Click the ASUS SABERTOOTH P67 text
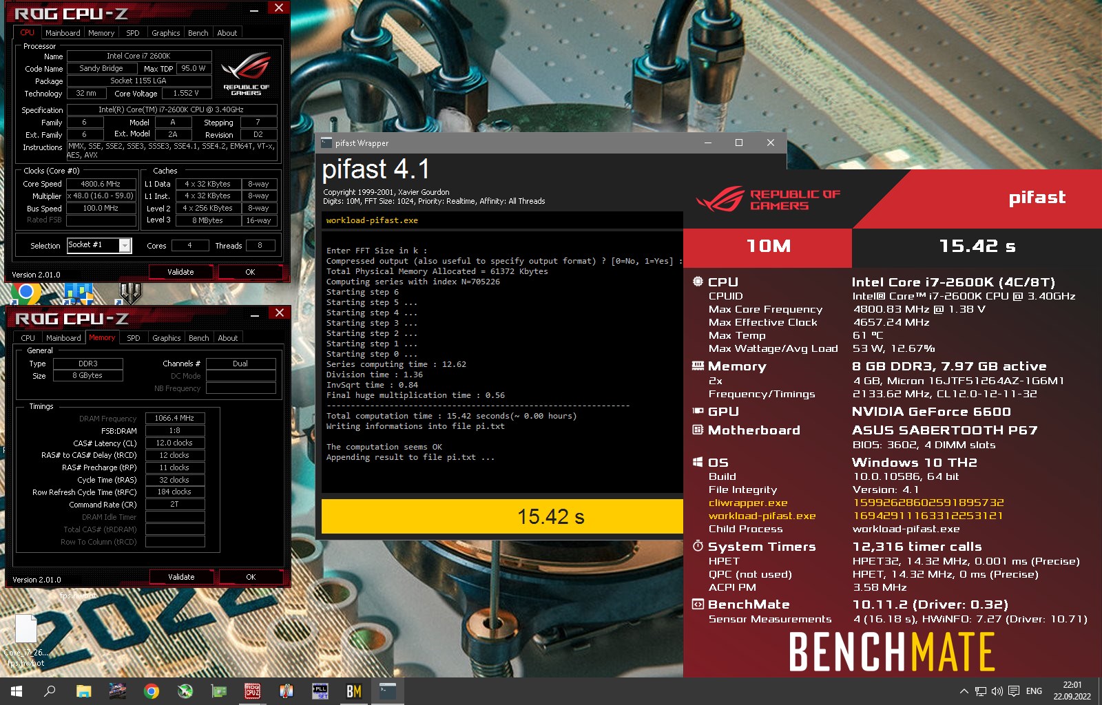The width and height of the screenshot is (1102, 705). (x=944, y=430)
